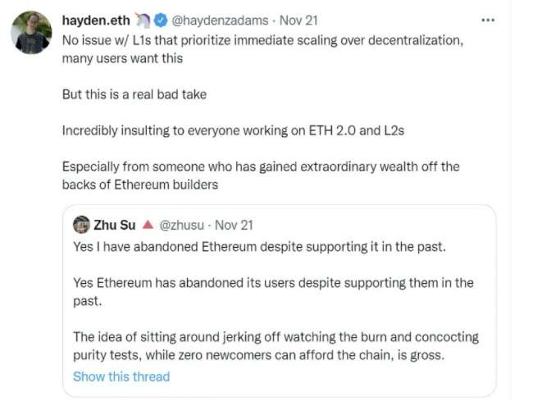Click the unicorn emoji beside hayden.eth
Screen dimensions: 542x415
click(143, 21)
